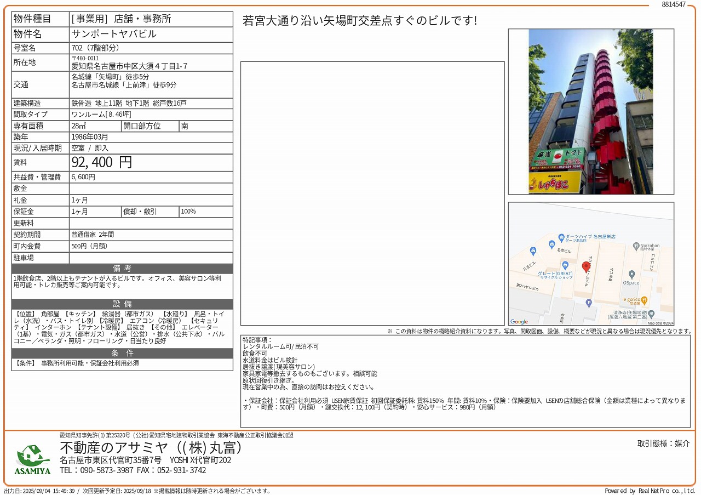Click the レンタルルーム可/民泊不可 note line
The image size is (701, 495).
280,347
